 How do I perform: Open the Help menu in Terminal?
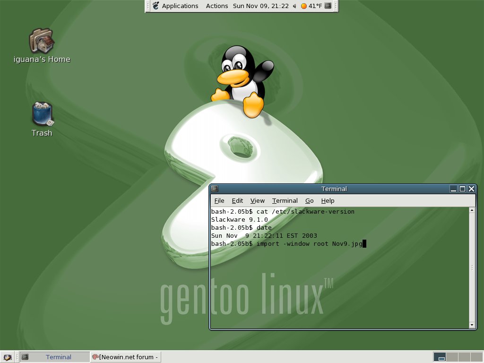328,200
